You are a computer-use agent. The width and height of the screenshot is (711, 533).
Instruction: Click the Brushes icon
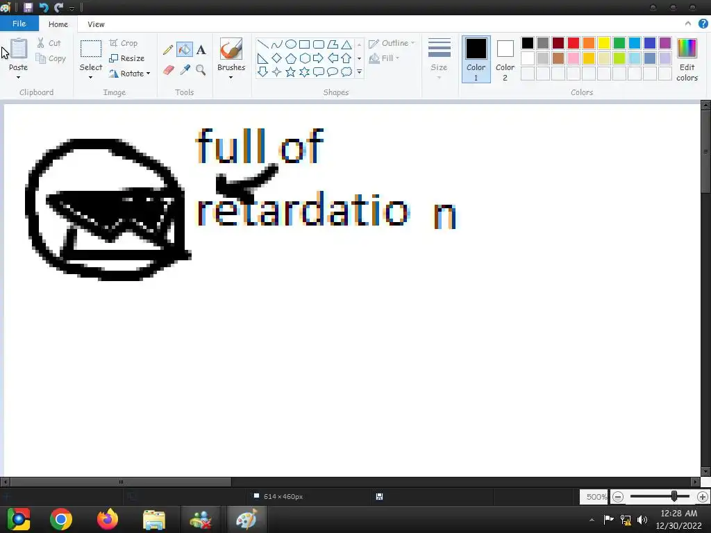[231, 49]
